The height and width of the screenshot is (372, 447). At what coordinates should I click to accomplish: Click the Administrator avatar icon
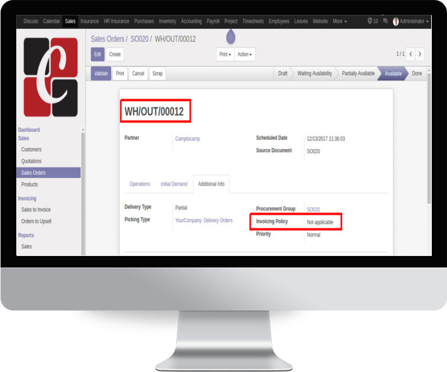(x=395, y=21)
